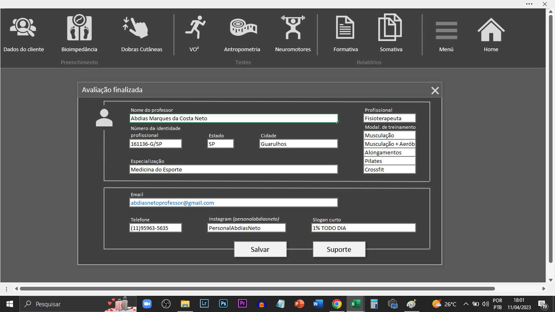Click the Bioimpedância scale icon
The width and height of the screenshot is (555, 312).
79,28
